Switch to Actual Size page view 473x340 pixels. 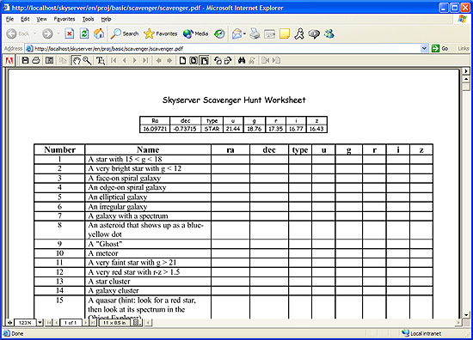click(x=182, y=61)
